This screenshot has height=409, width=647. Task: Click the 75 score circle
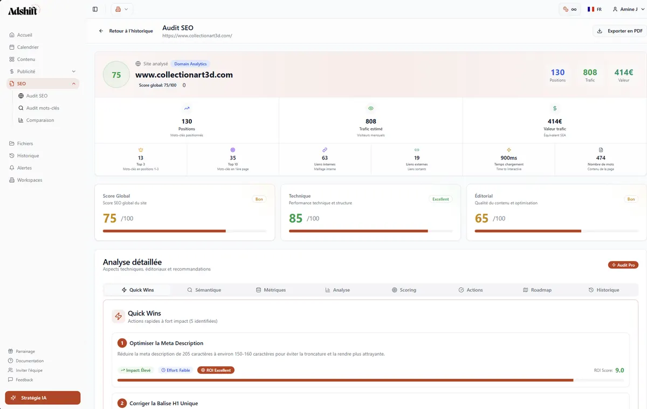pos(116,75)
